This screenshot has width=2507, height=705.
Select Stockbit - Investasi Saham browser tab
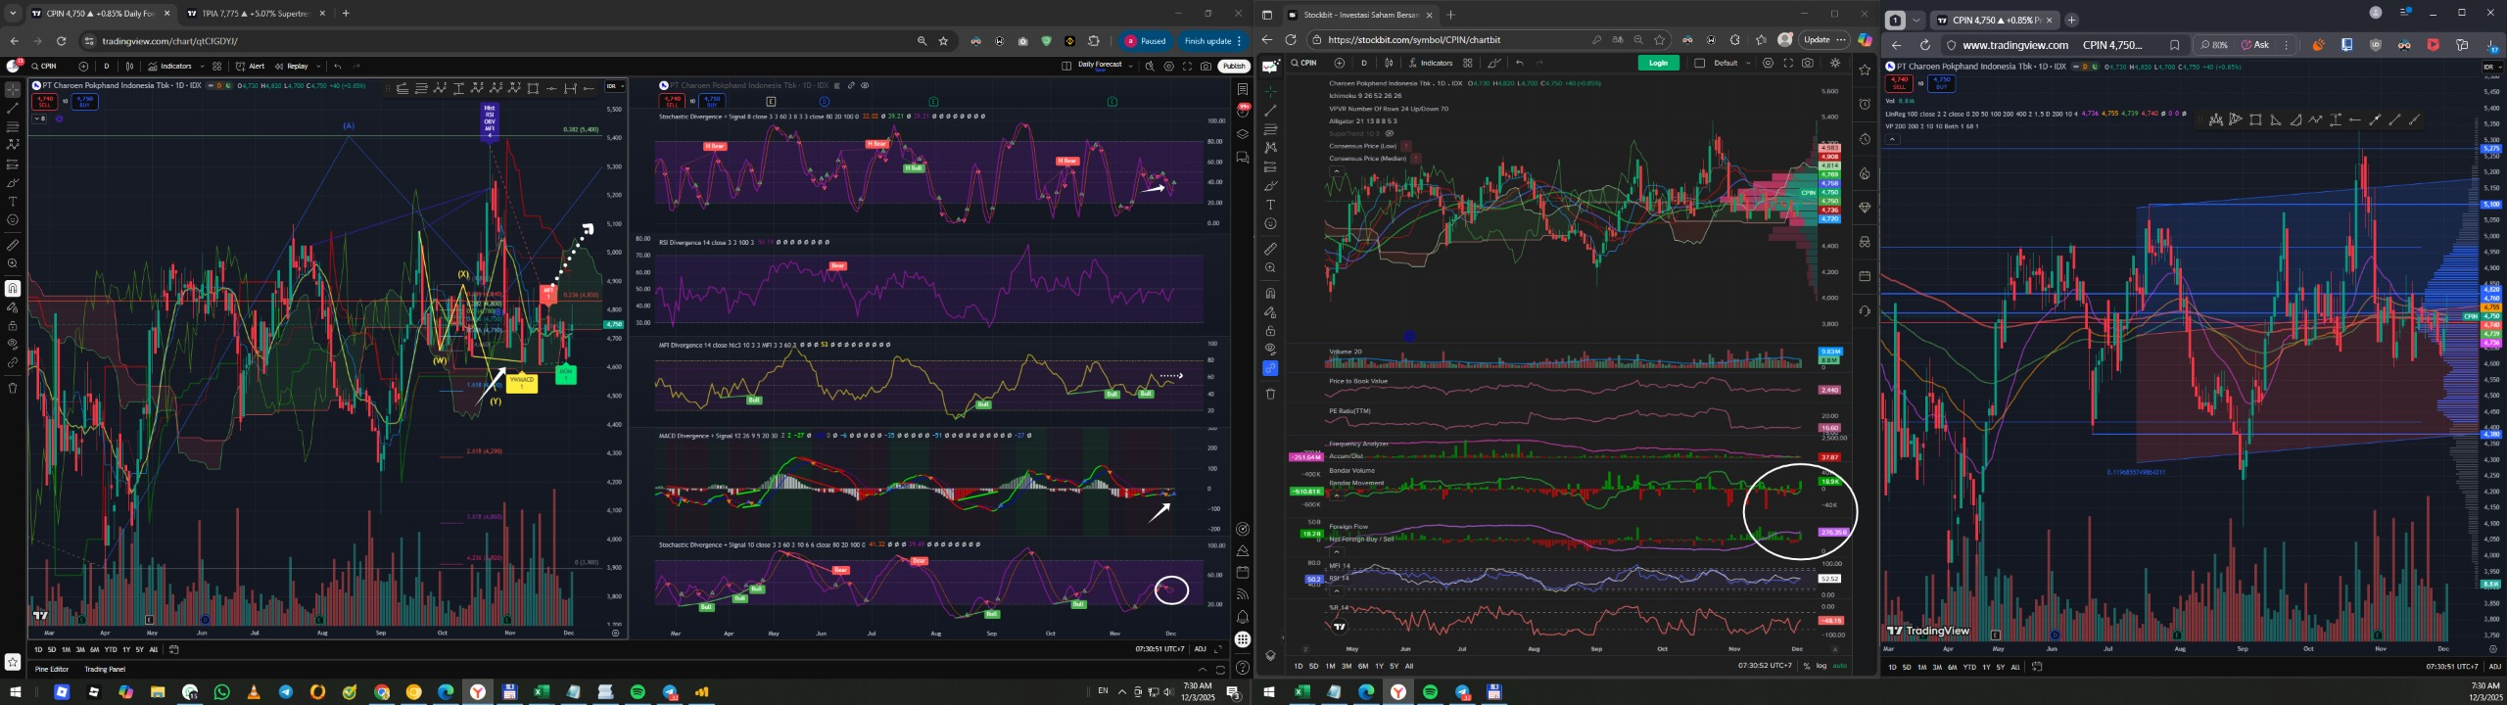coord(1360,15)
